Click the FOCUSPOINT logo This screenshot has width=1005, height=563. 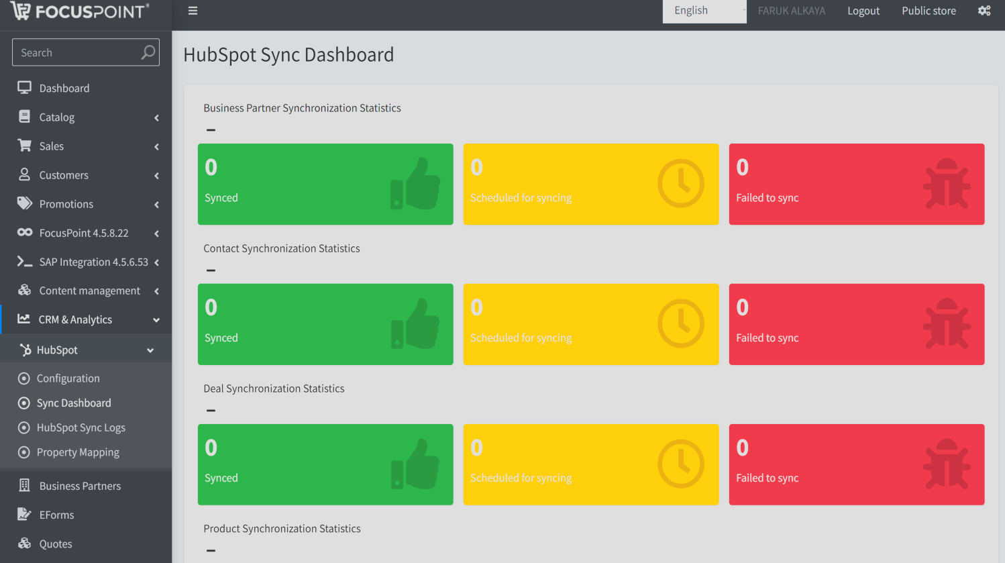[x=81, y=11]
